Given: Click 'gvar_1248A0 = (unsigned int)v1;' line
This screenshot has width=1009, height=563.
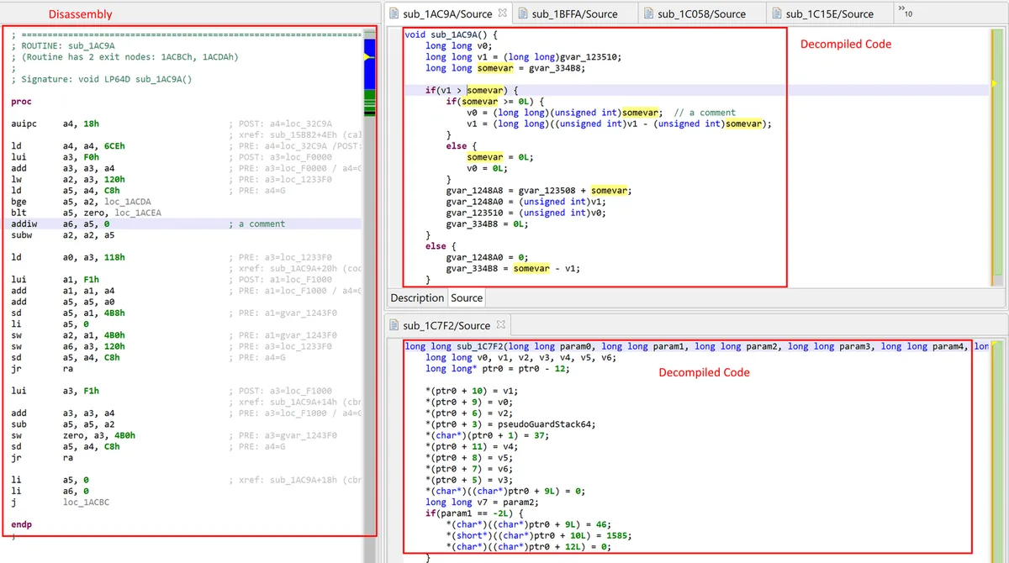Looking at the screenshot, I should 529,202.
